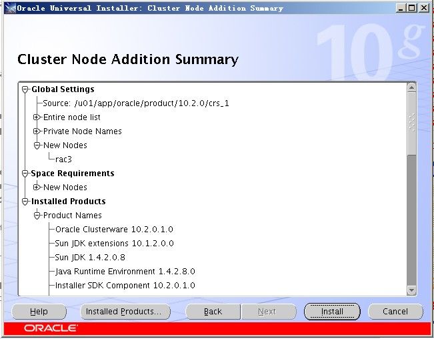Expand Private Node Names branch

click(36, 131)
